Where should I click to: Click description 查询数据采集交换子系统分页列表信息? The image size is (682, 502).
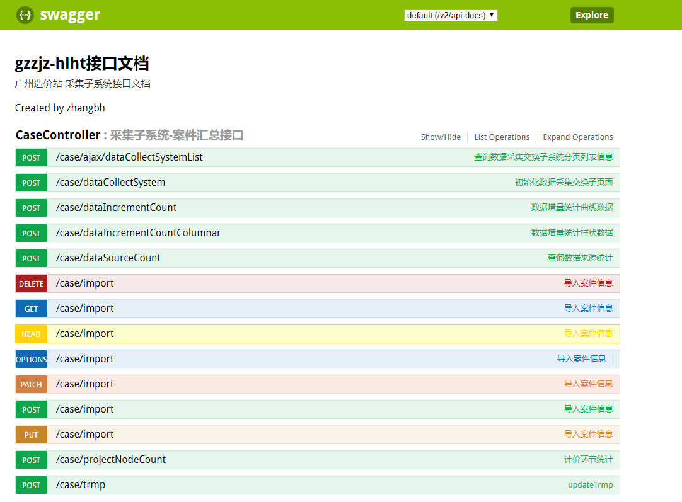[x=543, y=157]
